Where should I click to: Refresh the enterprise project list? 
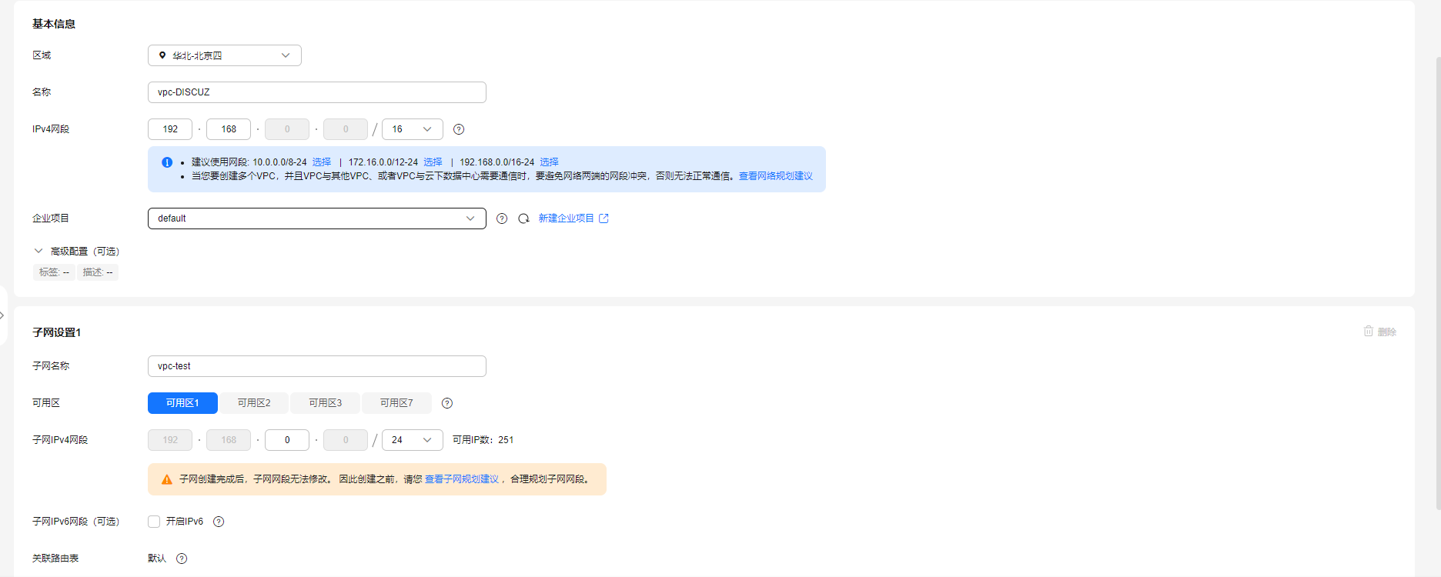coord(523,218)
